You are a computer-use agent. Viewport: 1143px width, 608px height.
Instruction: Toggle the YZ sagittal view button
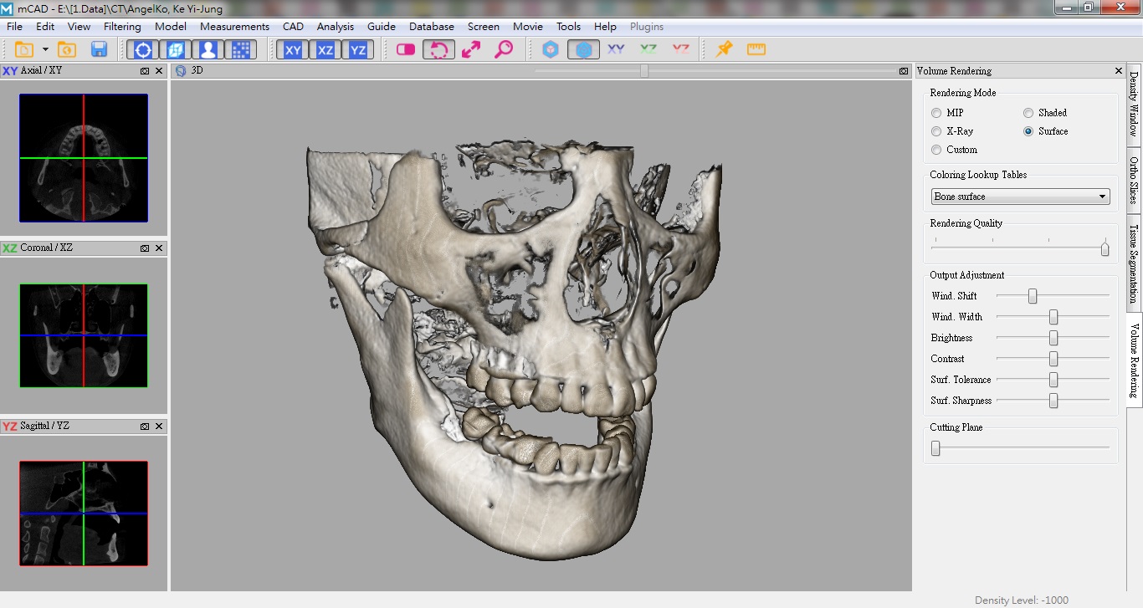[358, 50]
